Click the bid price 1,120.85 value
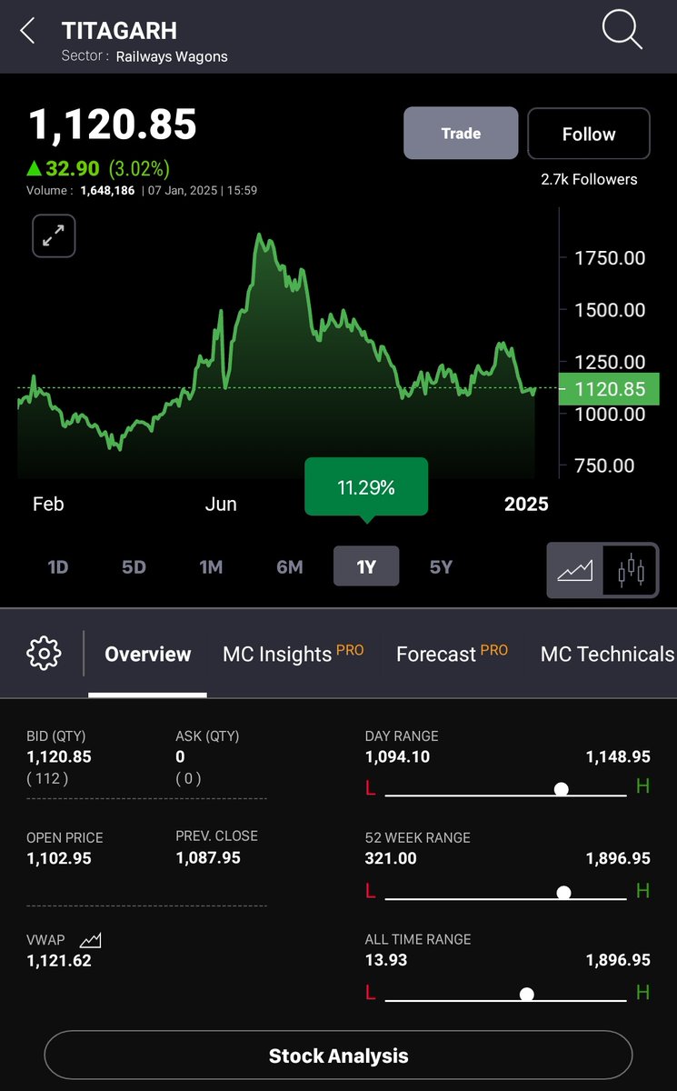Viewport: 677px width, 1091px height. pos(59,756)
